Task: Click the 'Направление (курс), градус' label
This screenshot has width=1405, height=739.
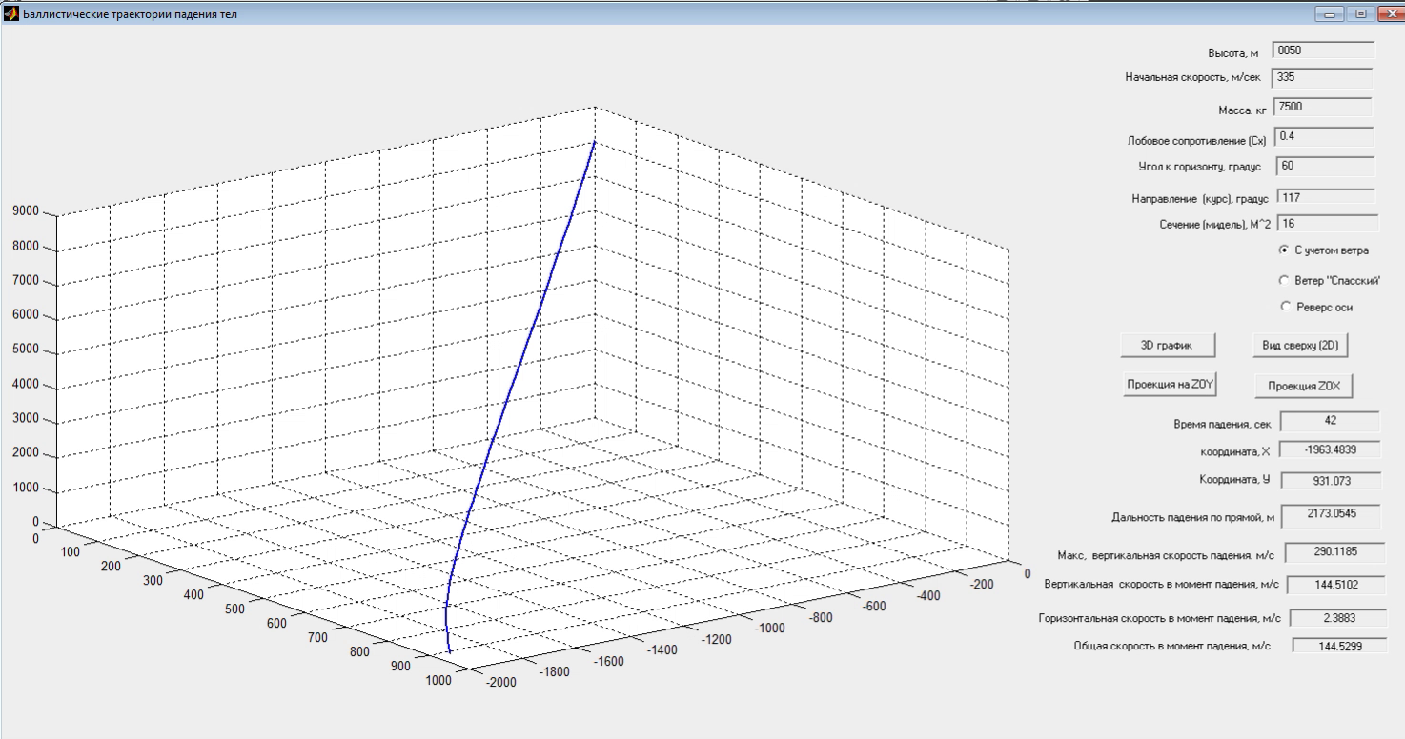Action: pyautogui.click(x=1200, y=200)
